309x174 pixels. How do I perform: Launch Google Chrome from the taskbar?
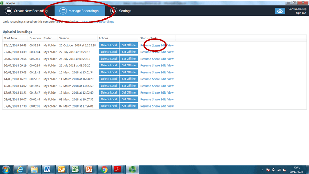coord(104,169)
